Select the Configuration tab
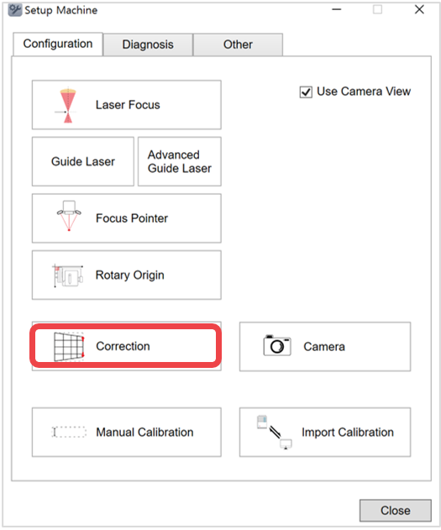This screenshot has width=441, height=530. click(x=58, y=44)
